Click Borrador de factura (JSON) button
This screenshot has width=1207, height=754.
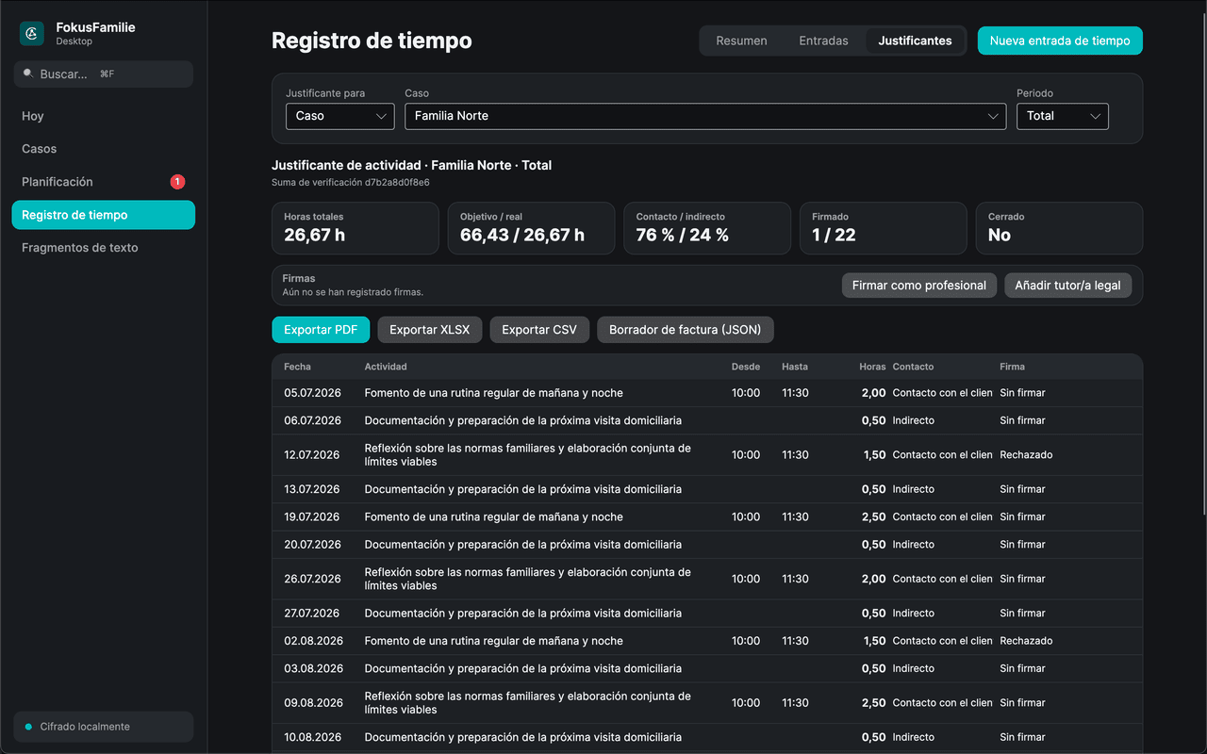686,330
